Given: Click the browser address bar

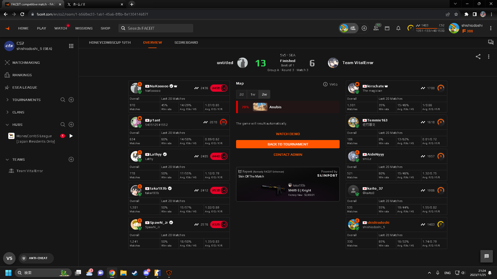Looking at the screenshot, I should point(236,14).
